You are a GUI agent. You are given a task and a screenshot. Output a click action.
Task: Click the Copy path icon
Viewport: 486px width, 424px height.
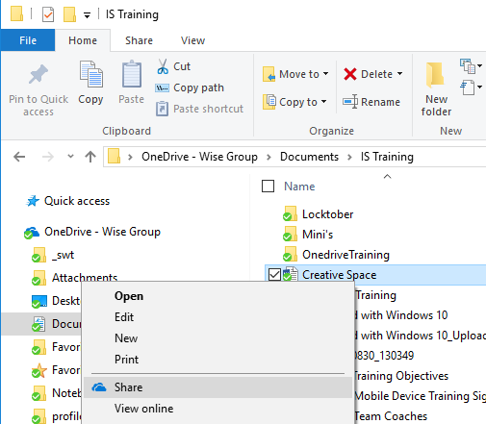pyautogui.click(x=162, y=87)
